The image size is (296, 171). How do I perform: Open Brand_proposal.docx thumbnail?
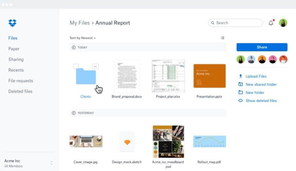point(127,76)
